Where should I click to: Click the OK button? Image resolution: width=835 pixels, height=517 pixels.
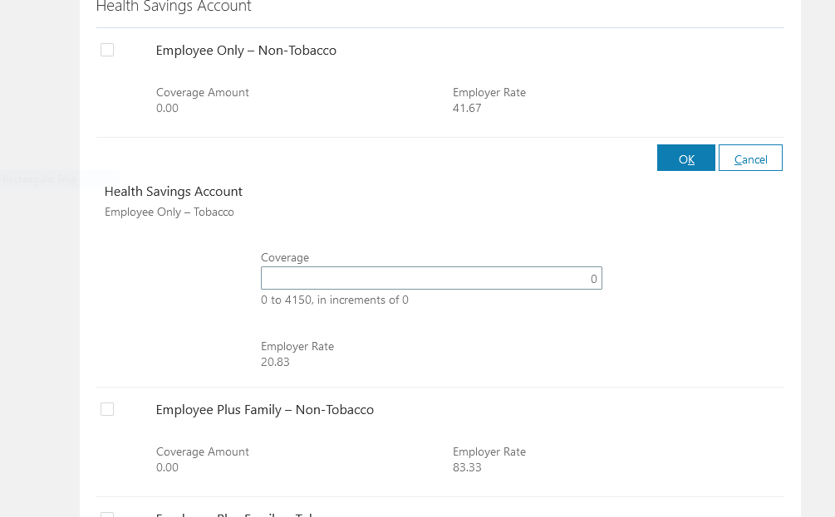685,158
